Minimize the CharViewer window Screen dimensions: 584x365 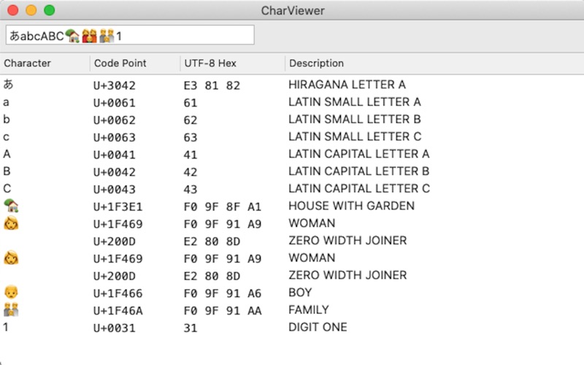point(31,10)
